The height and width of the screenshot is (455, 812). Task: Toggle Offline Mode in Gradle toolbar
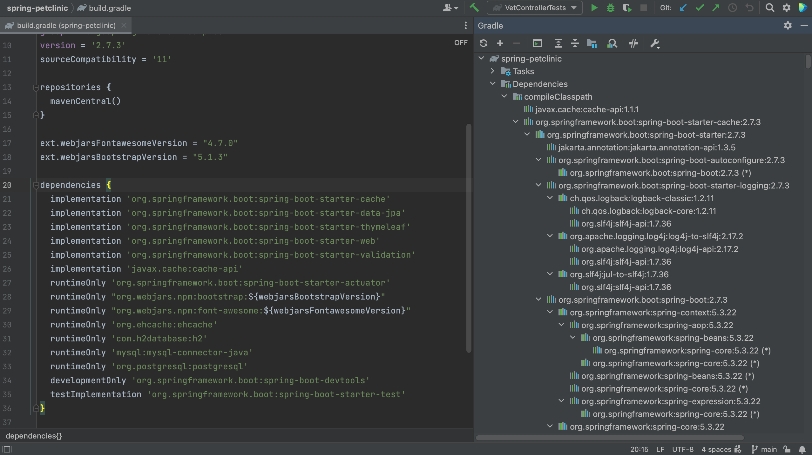click(633, 43)
